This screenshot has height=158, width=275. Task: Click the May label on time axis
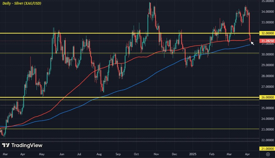(42, 154)
